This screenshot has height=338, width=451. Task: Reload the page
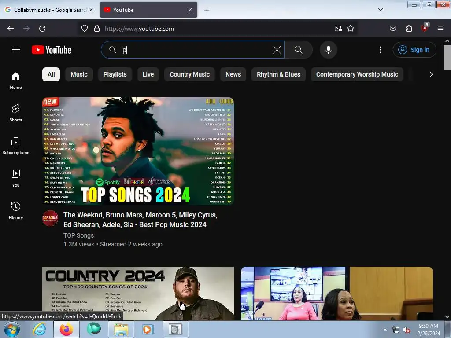(42, 29)
